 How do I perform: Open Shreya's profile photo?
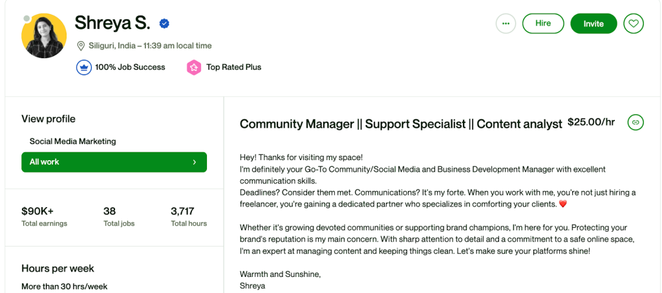(x=45, y=36)
